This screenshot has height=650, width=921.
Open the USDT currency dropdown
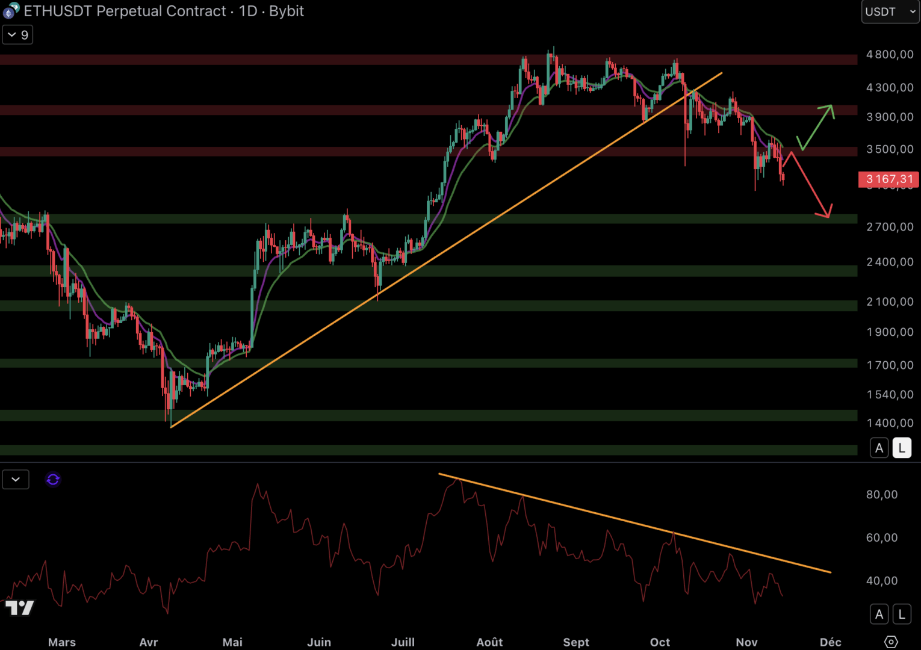pos(889,11)
